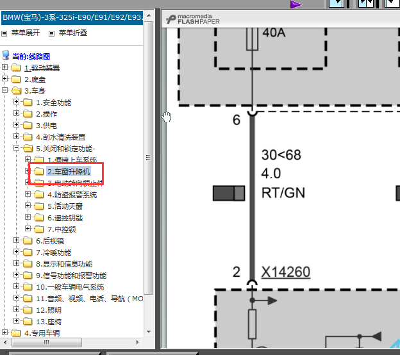400x355 pixels.
Task: Select 2.车窗升降机 tree item
Action: click(69, 172)
